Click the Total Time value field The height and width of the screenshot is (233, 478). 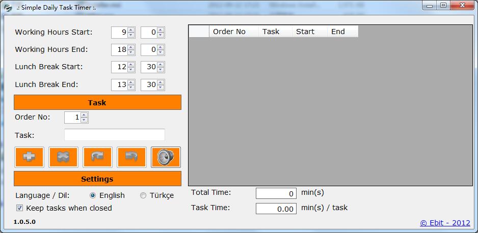pyautogui.click(x=276, y=193)
